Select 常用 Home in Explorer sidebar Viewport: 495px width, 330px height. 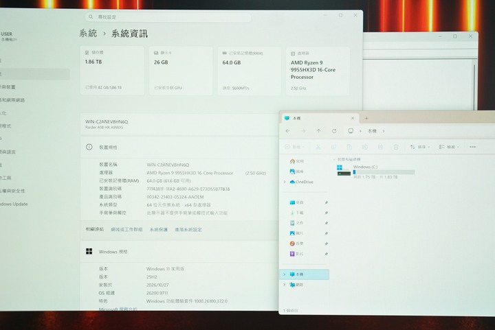297,161
